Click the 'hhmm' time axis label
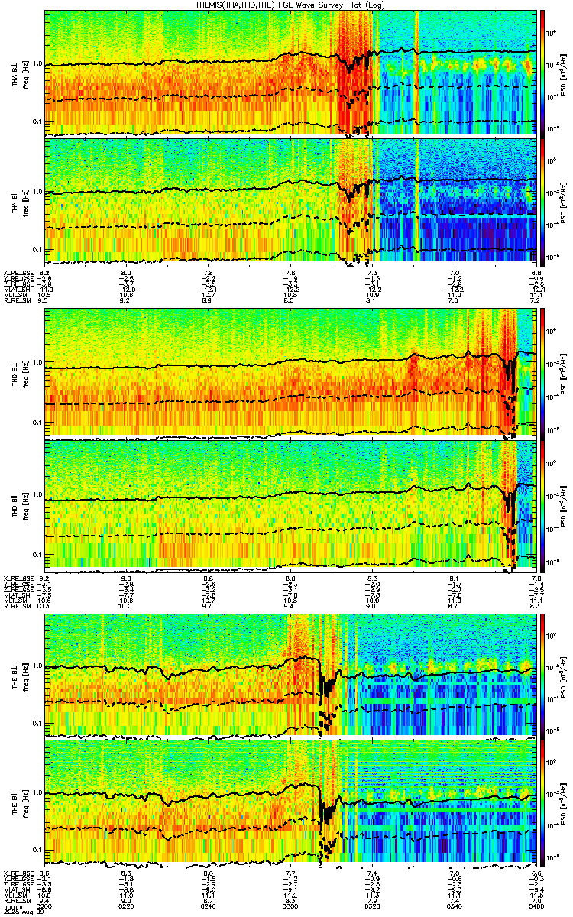The width and height of the screenshot is (573, 917). 11,905
